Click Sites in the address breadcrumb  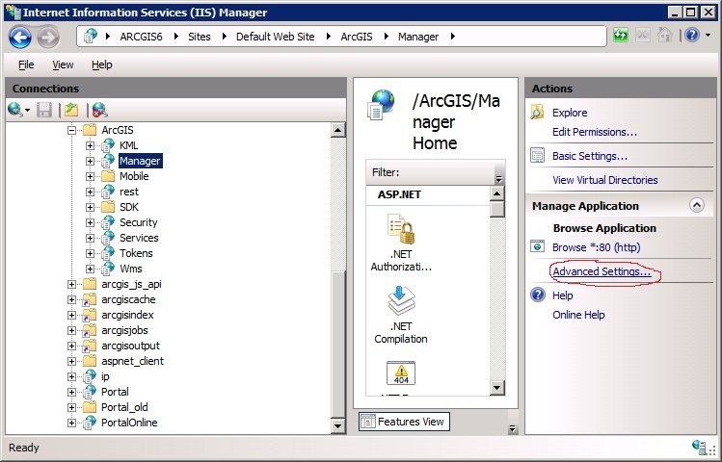coord(199,37)
